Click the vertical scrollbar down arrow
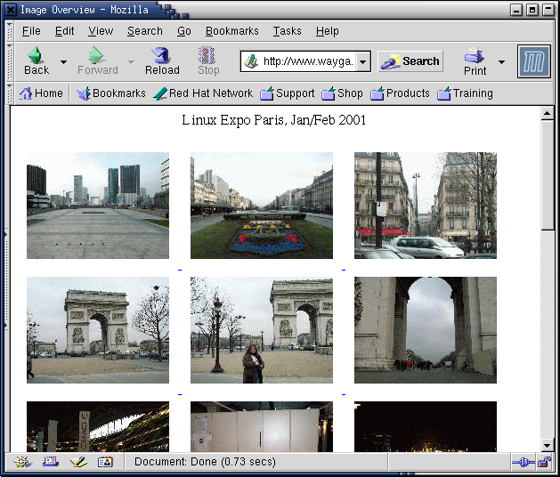560x477 pixels. (x=548, y=445)
